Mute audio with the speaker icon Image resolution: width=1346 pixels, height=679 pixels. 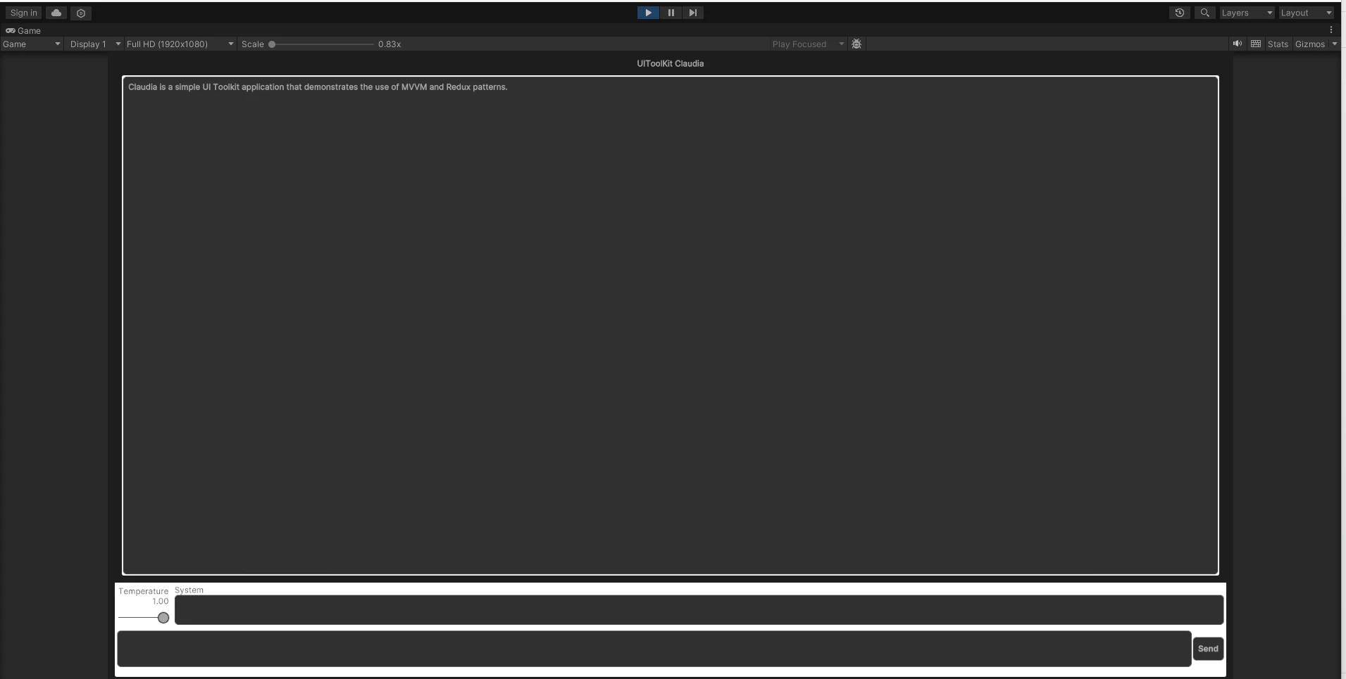click(1238, 44)
